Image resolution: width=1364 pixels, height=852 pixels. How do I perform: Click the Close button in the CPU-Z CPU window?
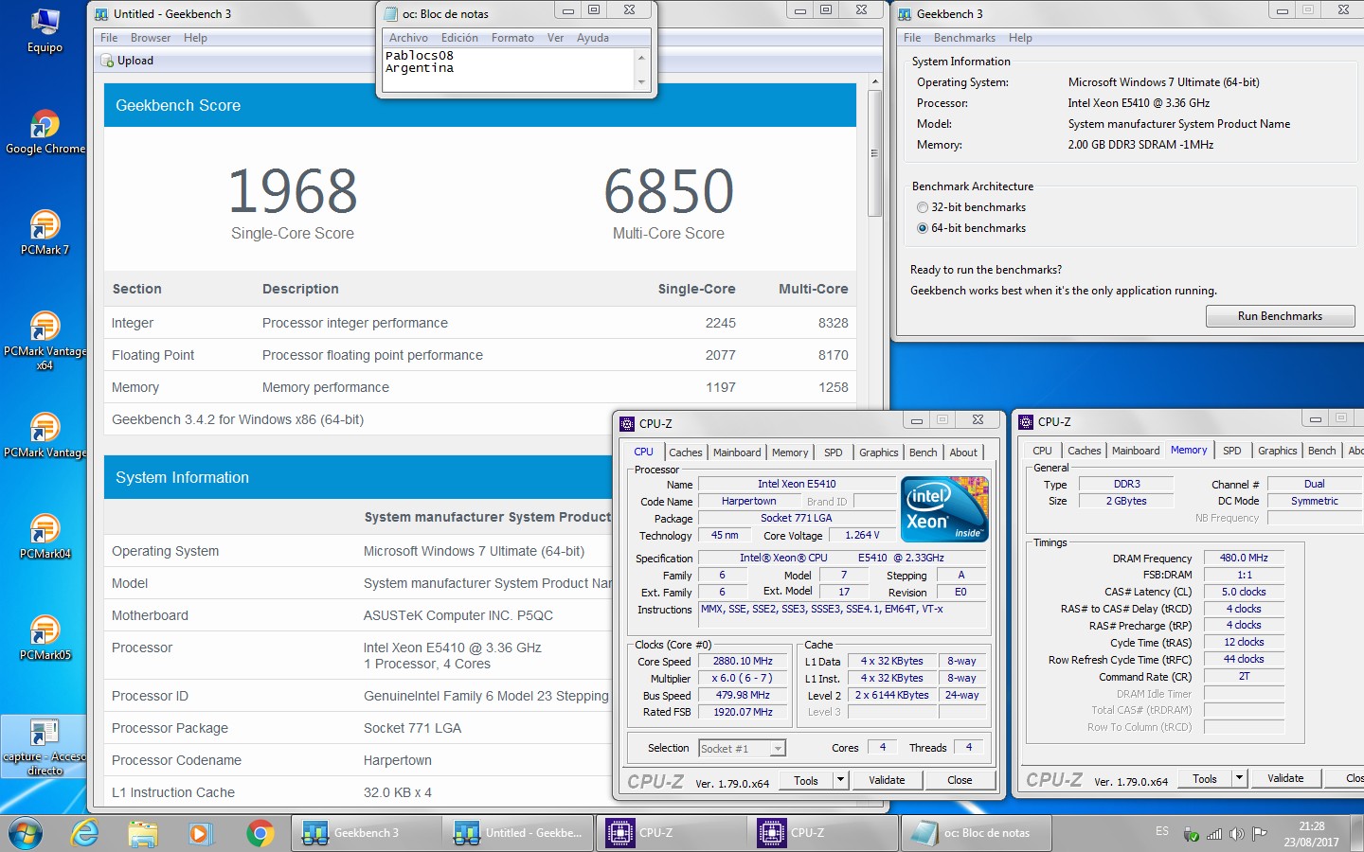[x=960, y=780]
